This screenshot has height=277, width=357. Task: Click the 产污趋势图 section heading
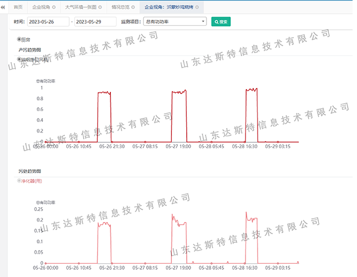point(30,50)
